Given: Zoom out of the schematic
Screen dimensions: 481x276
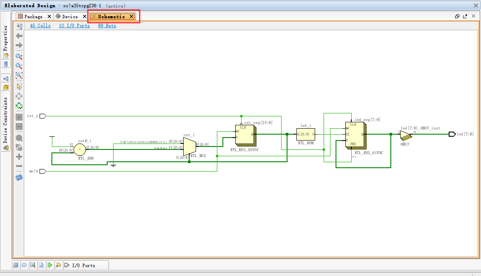Looking at the screenshot, I should pos(19,66).
